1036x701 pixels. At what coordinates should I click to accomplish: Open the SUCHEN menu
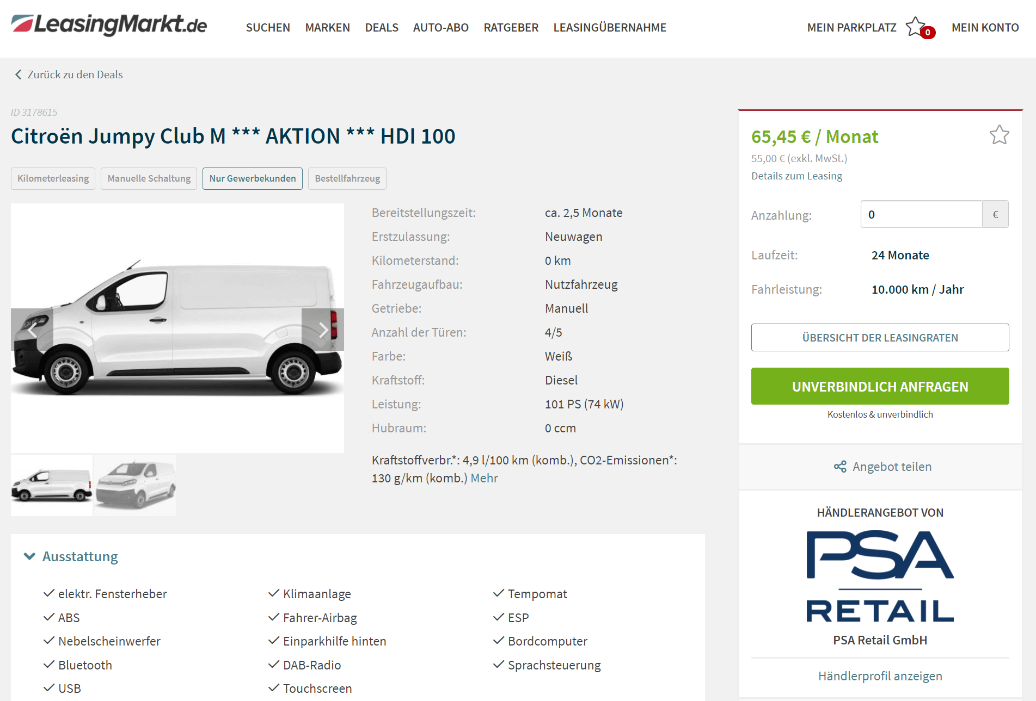[268, 28]
